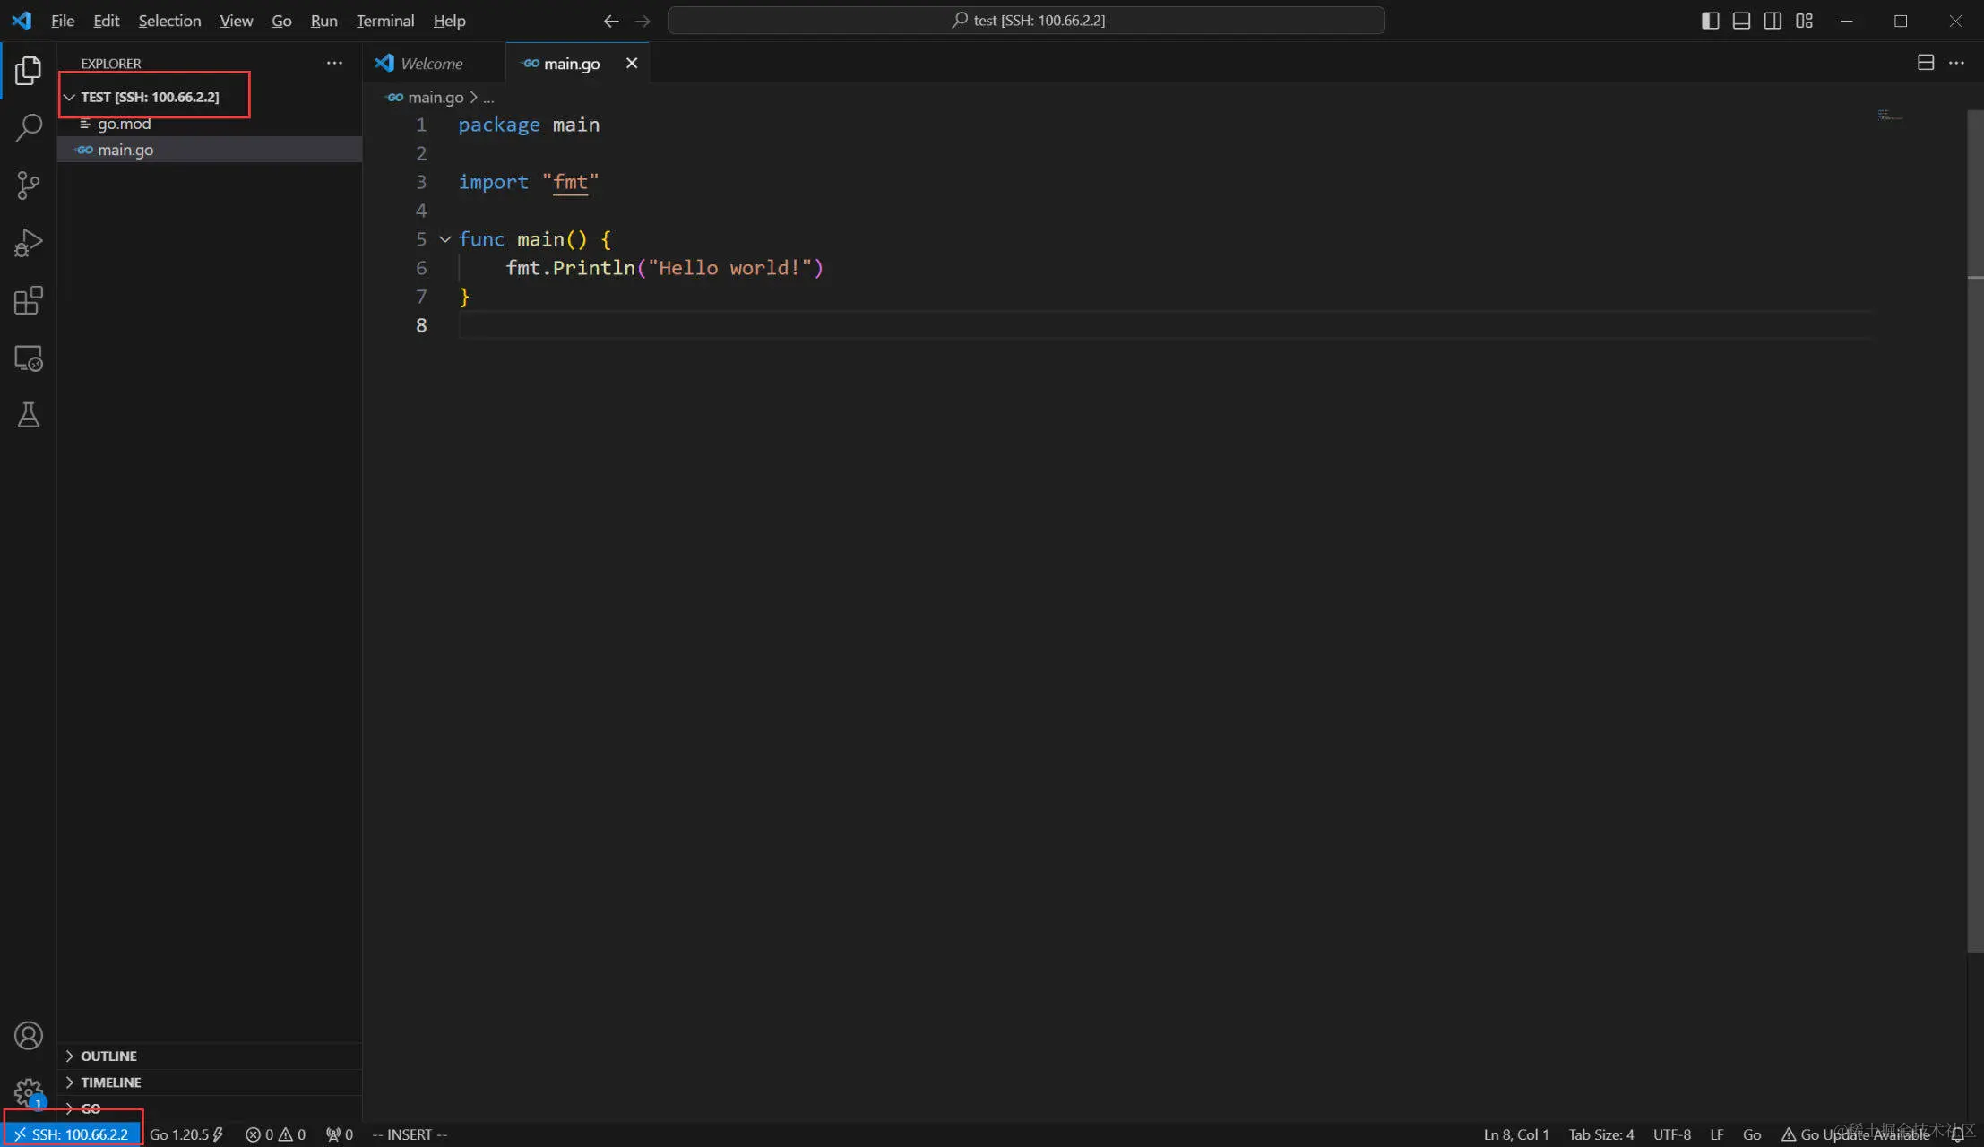Image resolution: width=1984 pixels, height=1147 pixels.
Task: Open the Search view in activity bar
Action: point(29,127)
